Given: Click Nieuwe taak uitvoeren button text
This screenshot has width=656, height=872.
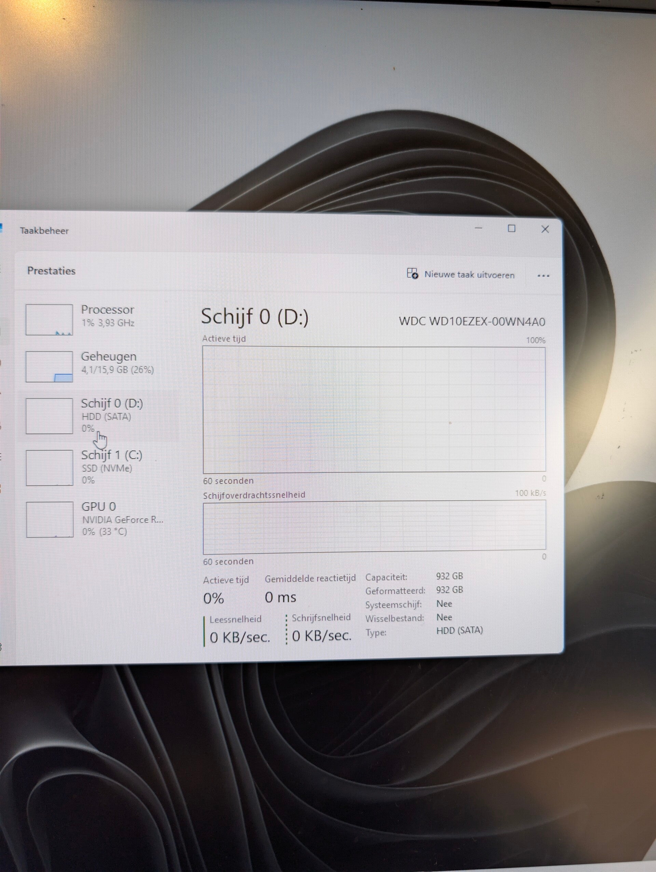Looking at the screenshot, I should (x=469, y=275).
